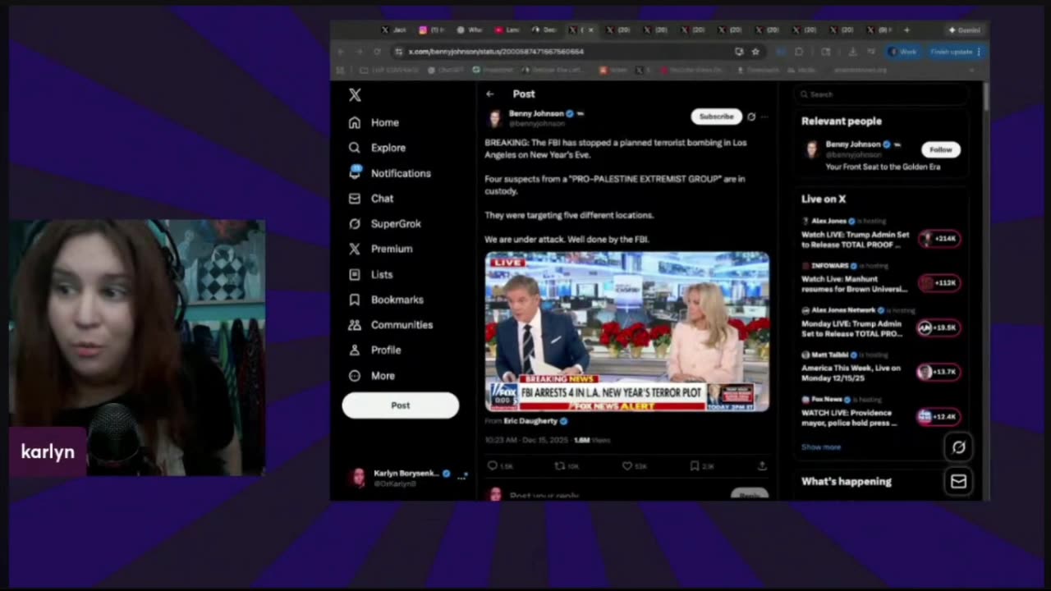Open the ChatGPT bookmark
The width and height of the screenshot is (1051, 591).
pos(446,70)
